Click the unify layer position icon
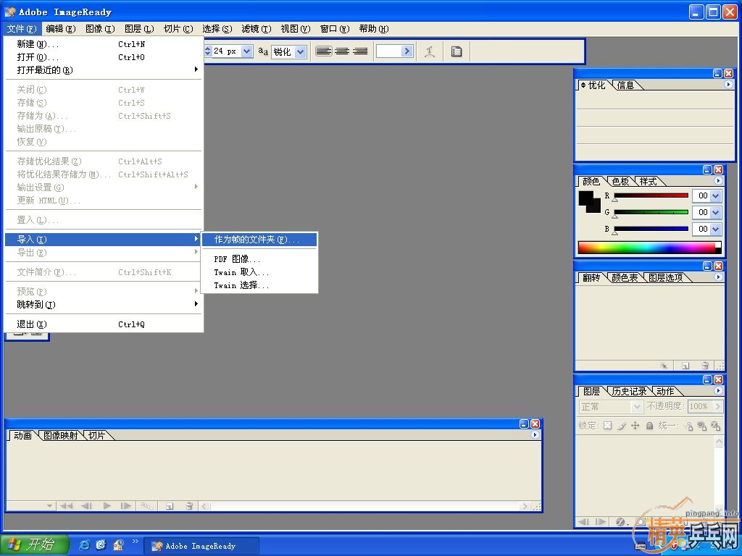This screenshot has height=556, width=742. pos(688,426)
